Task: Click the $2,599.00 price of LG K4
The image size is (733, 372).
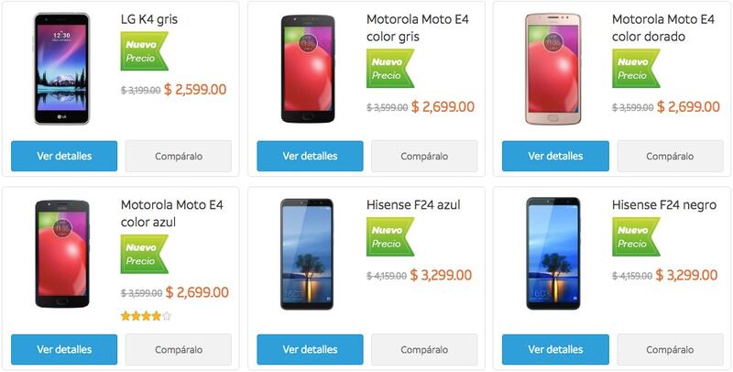Action: coord(195,90)
